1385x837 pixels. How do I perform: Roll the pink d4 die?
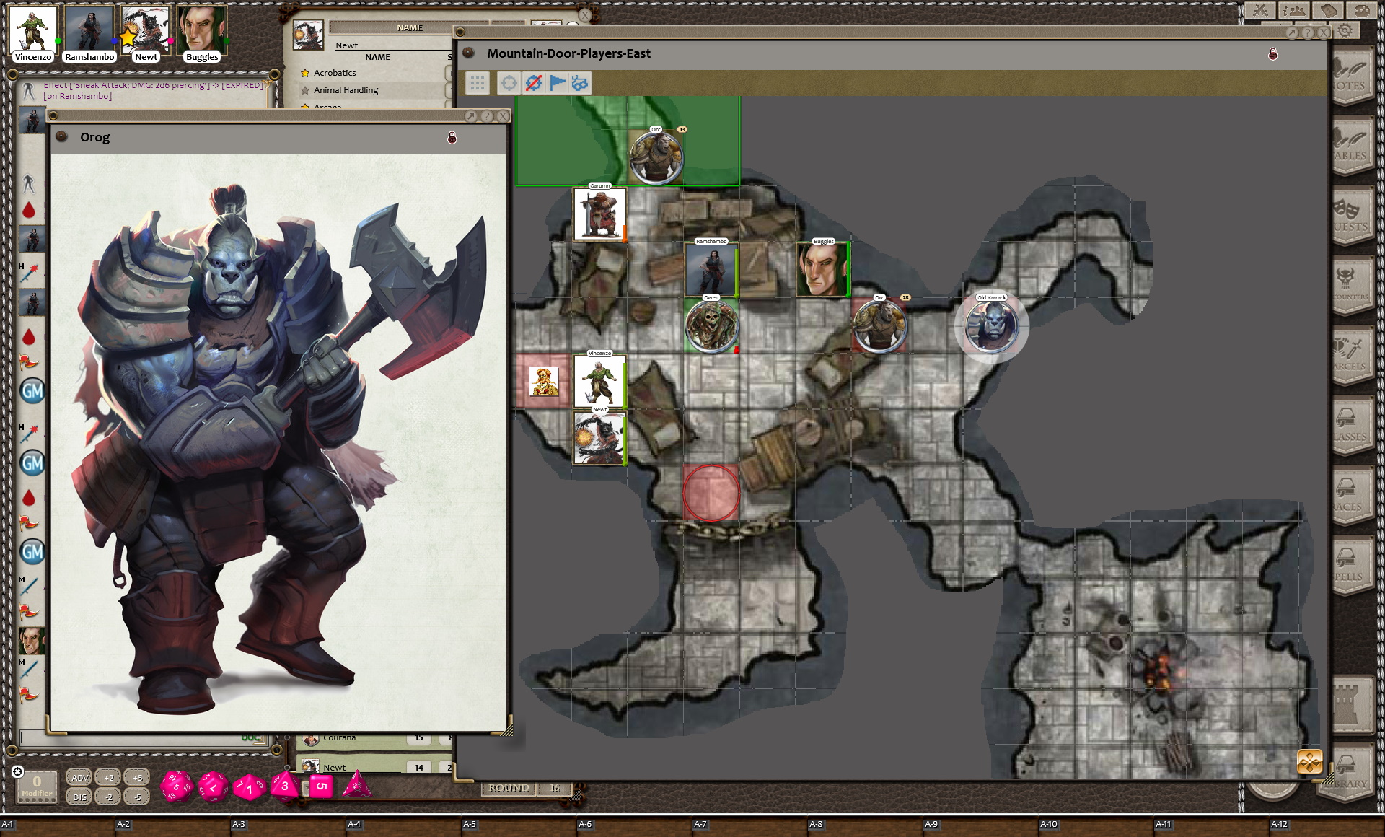click(x=356, y=785)
